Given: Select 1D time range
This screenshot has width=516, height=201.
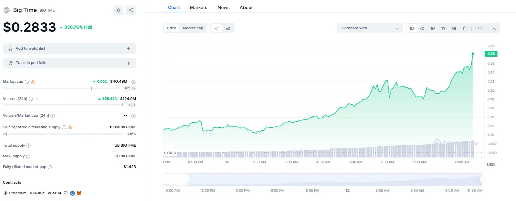Looking at the screenshot, I should click(x=412, y=28).
